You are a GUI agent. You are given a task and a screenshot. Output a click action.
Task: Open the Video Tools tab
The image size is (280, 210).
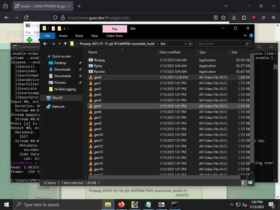(x=115, y=36)
